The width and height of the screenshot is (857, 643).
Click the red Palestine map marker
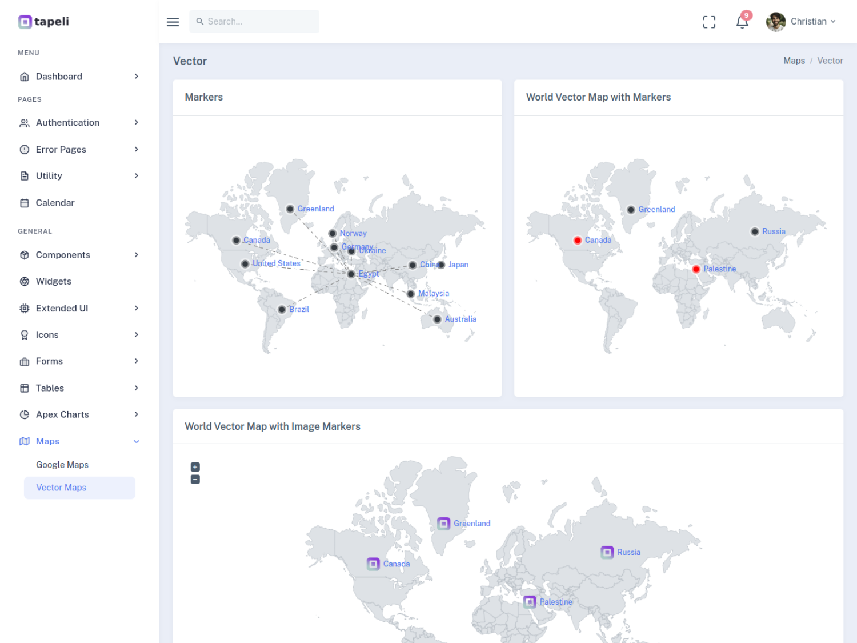pos(696,269)
